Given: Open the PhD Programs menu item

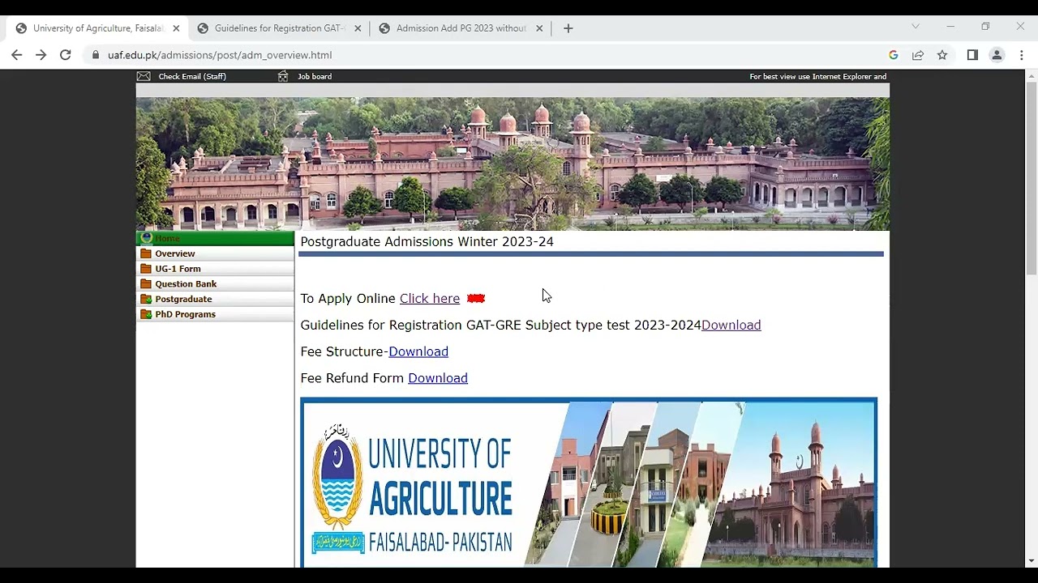Looking at the screenshot, I should (x=215, y=314).
